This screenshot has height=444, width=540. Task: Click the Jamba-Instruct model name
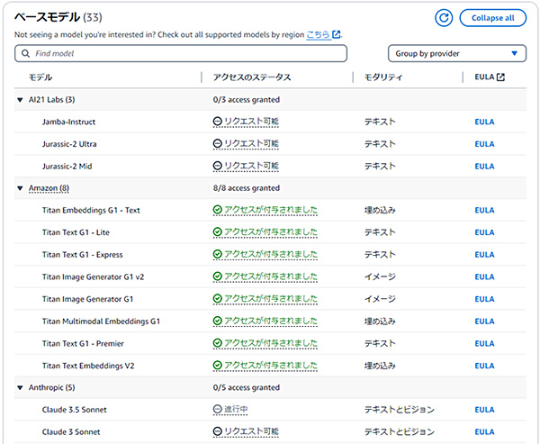69,122
